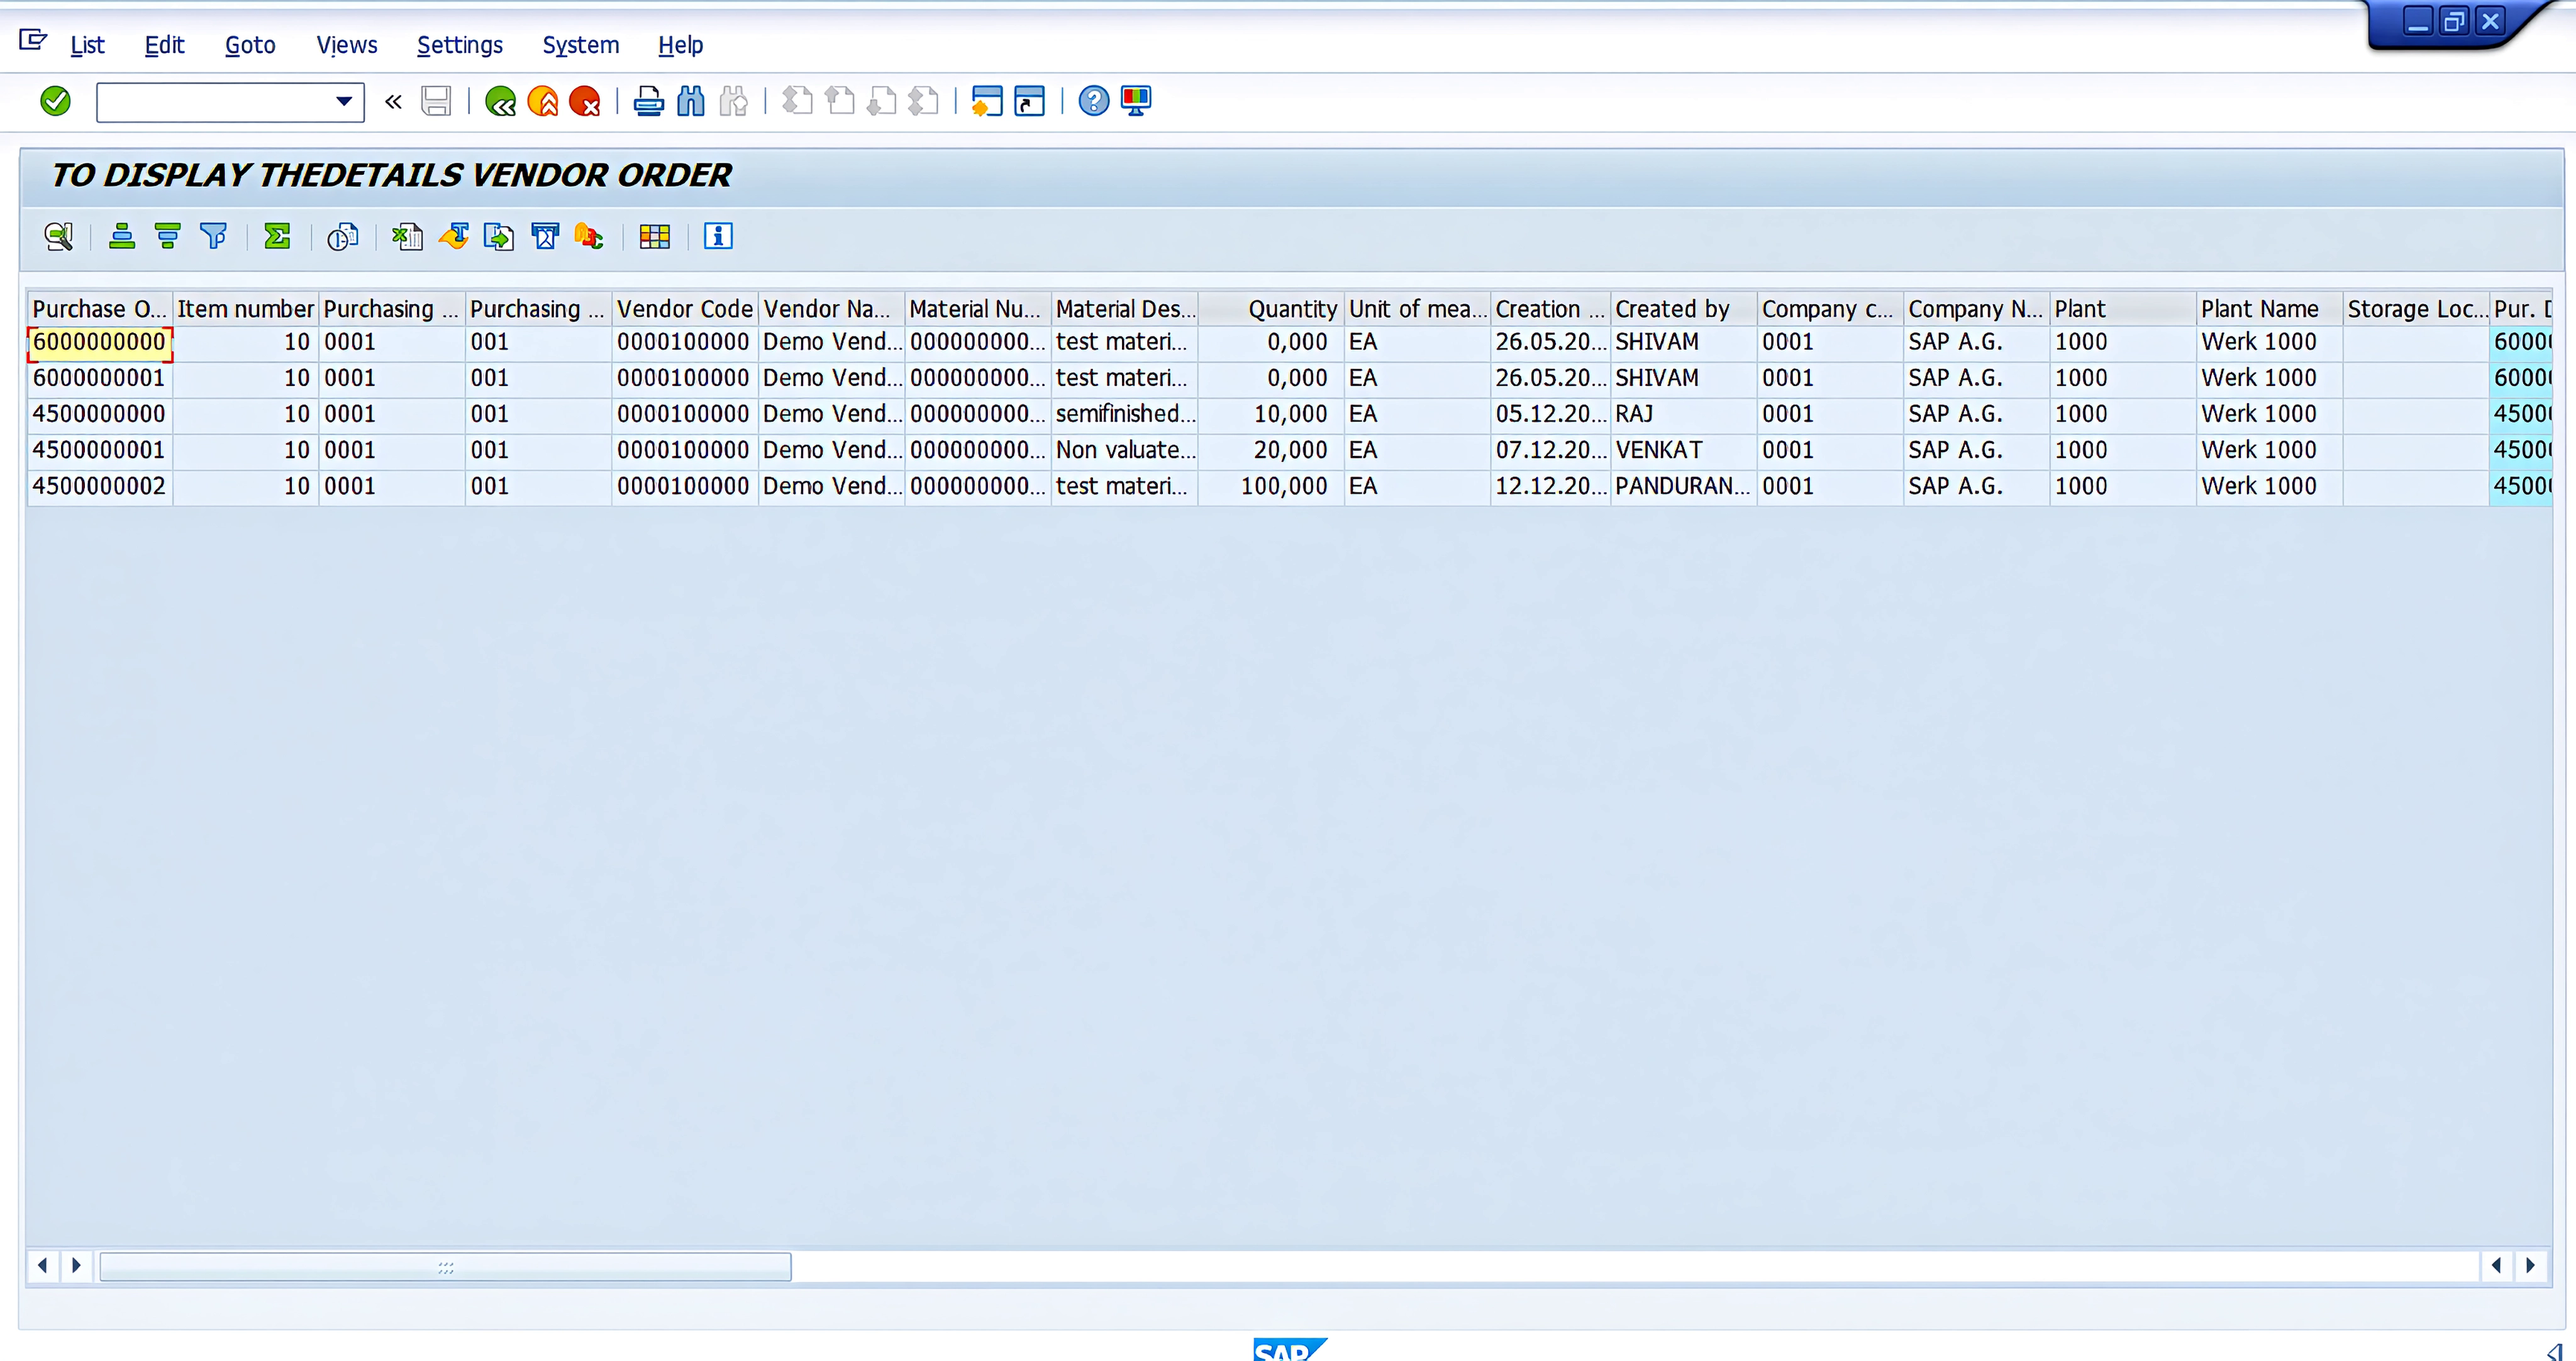The image size is (2576, 1361).
Task: Open the Settings menu
Action: [x=460, y=45]
